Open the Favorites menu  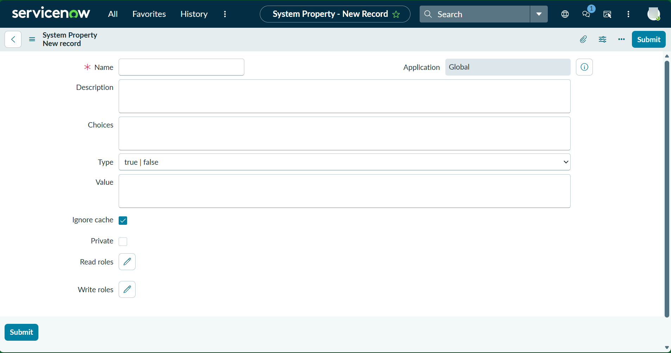pyautogui.click(x=149, y=14)
